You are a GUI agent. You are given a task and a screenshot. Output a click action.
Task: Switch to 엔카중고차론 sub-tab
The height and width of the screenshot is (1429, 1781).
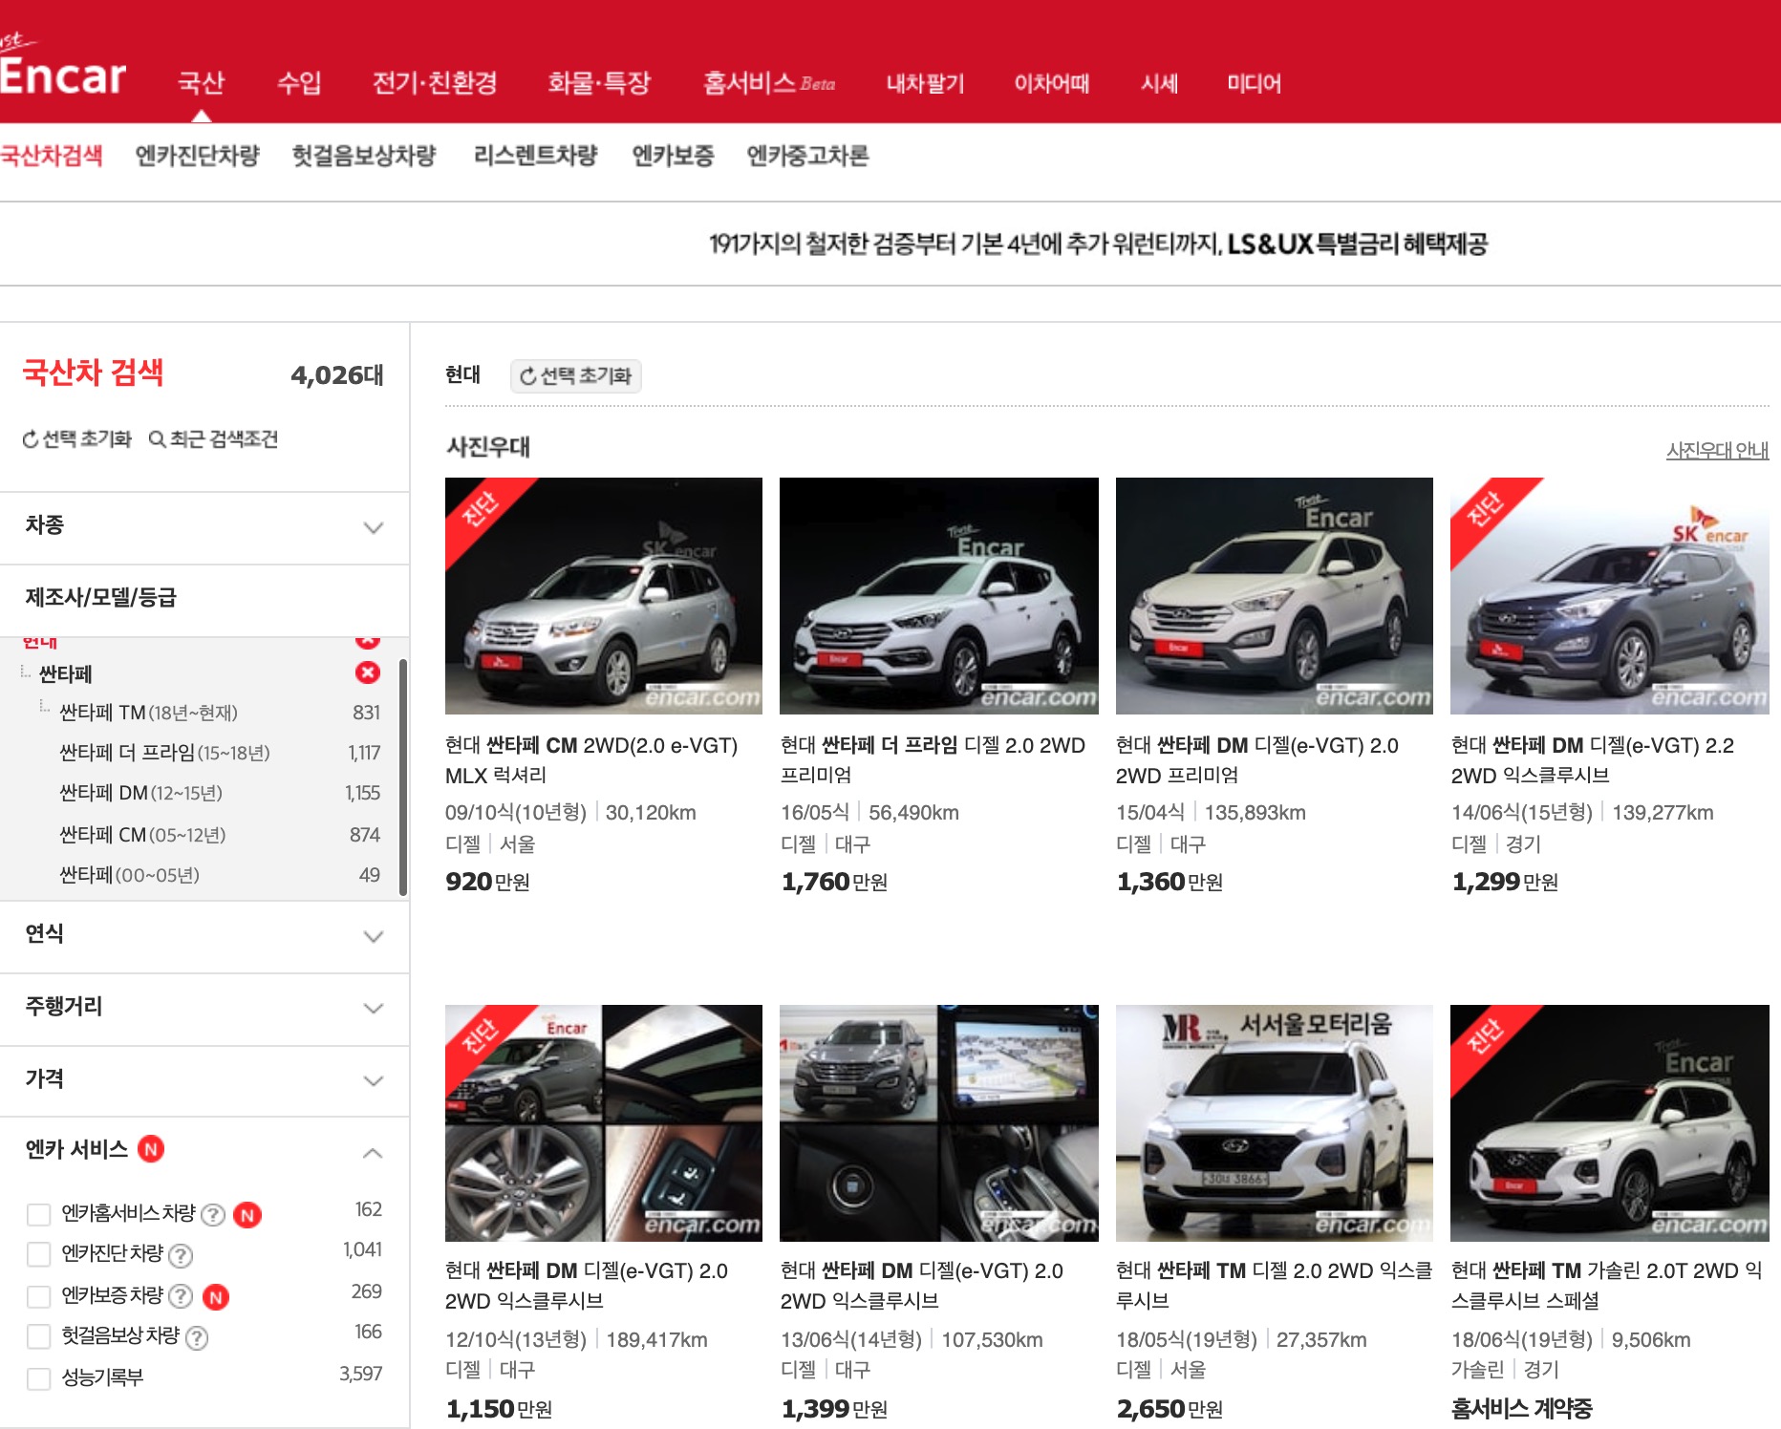[807, 155]
